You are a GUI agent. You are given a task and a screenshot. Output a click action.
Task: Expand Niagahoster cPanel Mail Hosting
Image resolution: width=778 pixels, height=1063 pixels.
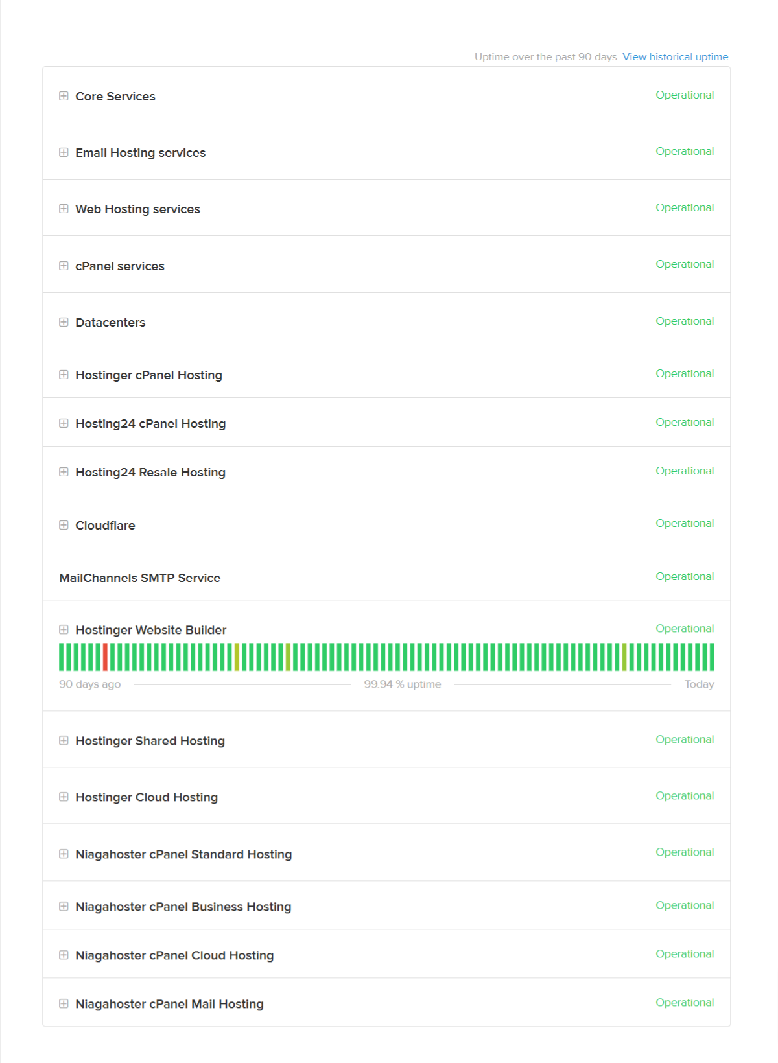64,1003
